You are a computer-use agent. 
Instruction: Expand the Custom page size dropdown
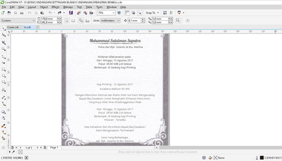click(18, 20)
